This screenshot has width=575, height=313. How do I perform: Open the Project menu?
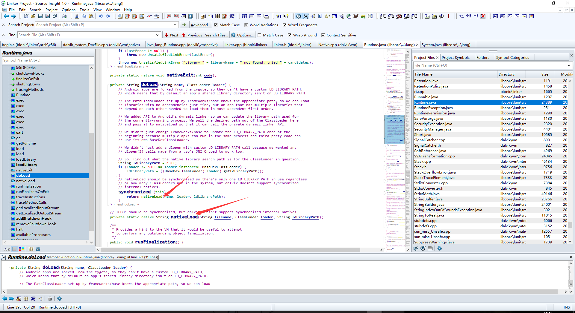click(x=52, y=10)
